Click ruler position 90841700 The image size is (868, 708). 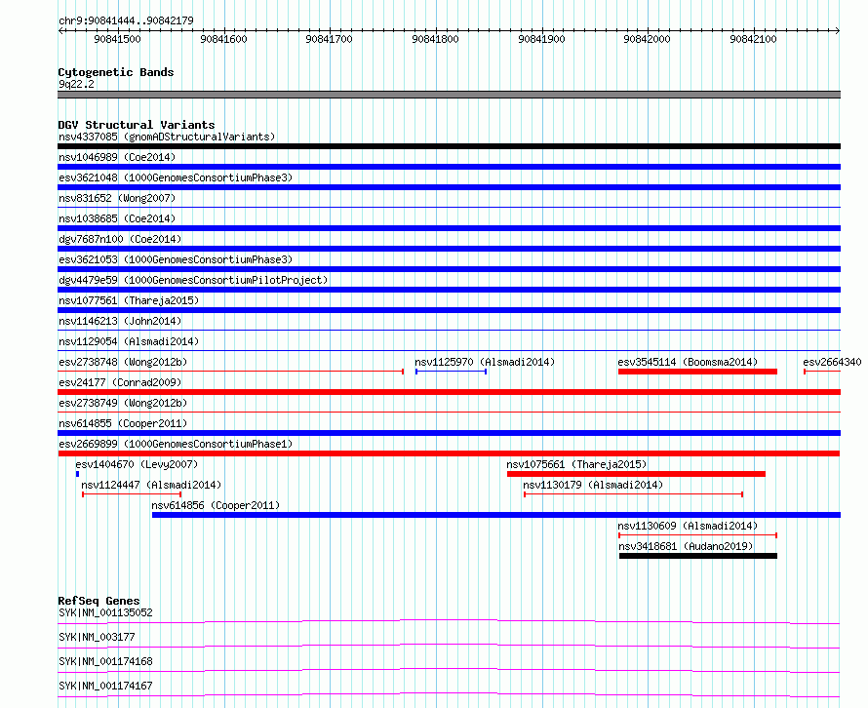[330, 39]
